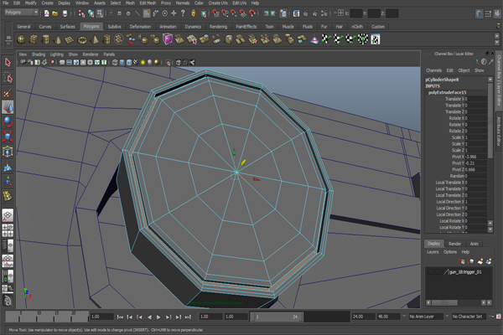Screen dimensions: 503x335
Task: Expand the INPUTS section in Channel Box
Action: click(x=433, y=86)
